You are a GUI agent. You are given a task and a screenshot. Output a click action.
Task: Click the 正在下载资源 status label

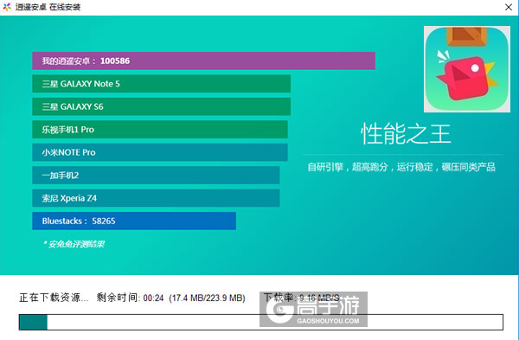click(x=54, y=298)
